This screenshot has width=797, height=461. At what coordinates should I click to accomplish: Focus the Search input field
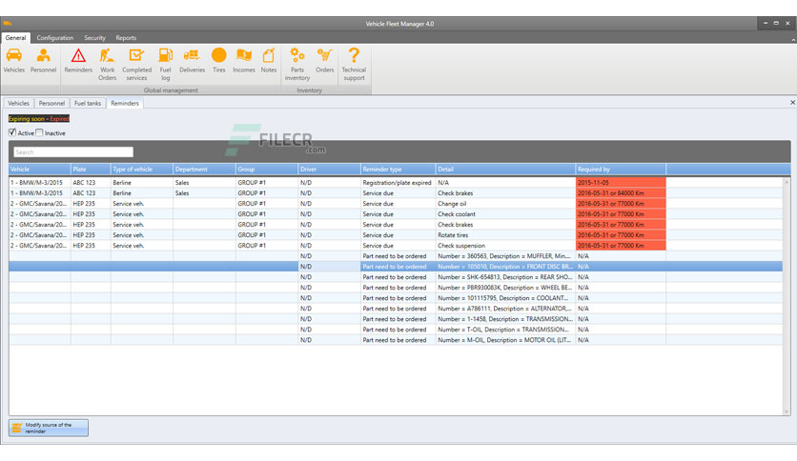coord(73,151)
